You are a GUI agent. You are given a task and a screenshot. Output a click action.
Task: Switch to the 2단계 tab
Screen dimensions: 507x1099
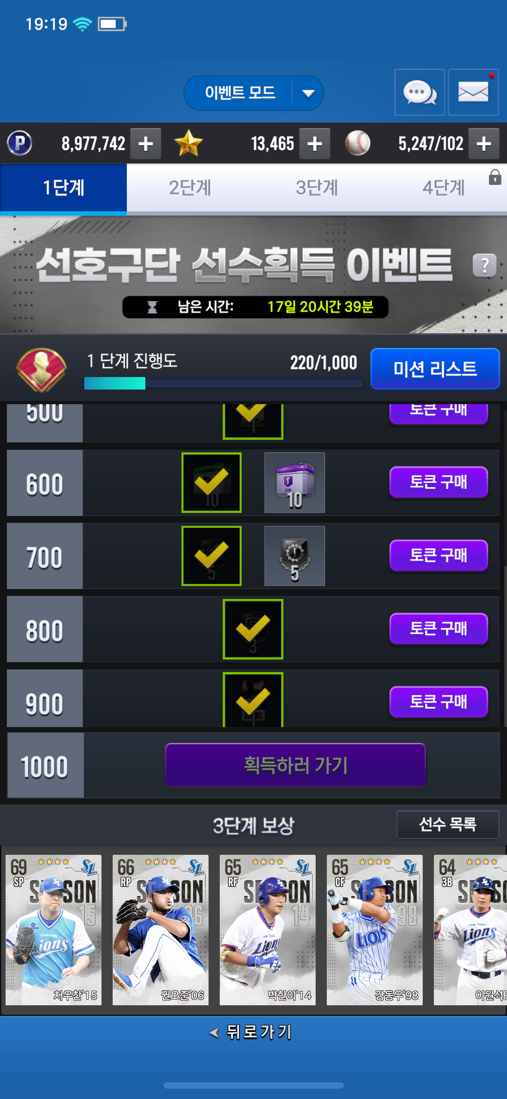click(190, 188)
